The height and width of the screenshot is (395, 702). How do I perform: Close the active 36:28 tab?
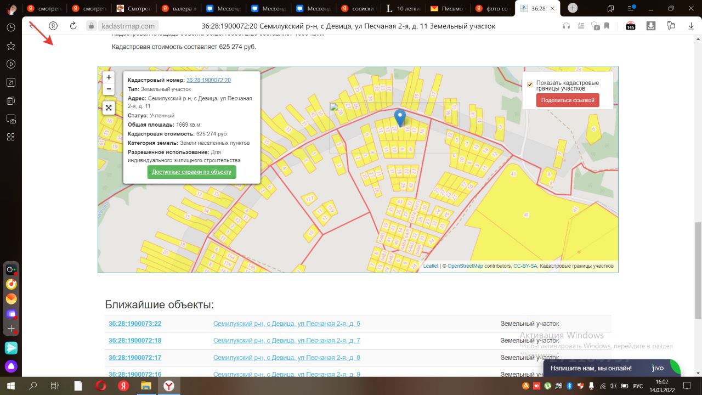point(552,8)
